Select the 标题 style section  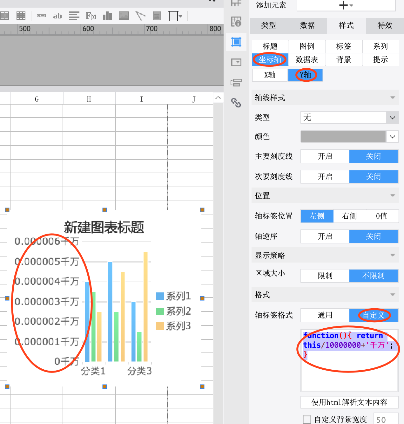[x=270, y=46]
